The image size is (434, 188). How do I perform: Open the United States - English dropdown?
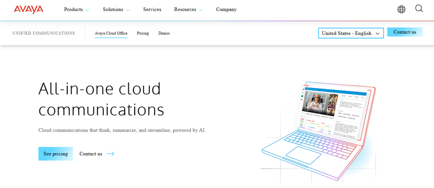[x=351, y=33]
